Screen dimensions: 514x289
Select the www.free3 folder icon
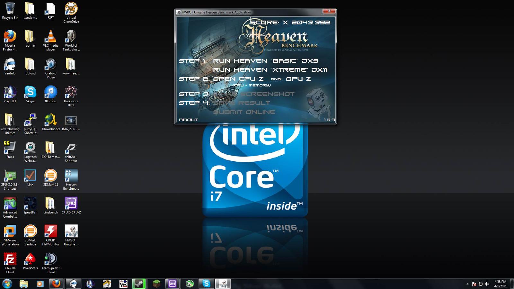click(x=71, y=67)
